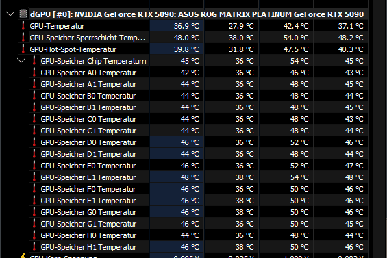387x258 pixels.
Task: Click thermometer icon of GPU-Speicher Chip Temperaturn
Action: (34, 60)
